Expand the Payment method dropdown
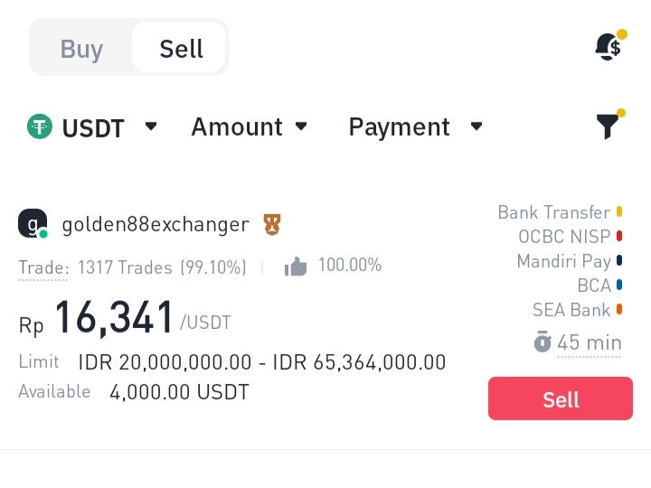 click(x=415, y=127)
